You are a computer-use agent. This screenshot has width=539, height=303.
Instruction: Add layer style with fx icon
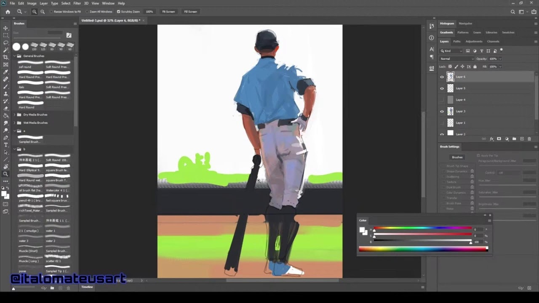pos(491,139)
